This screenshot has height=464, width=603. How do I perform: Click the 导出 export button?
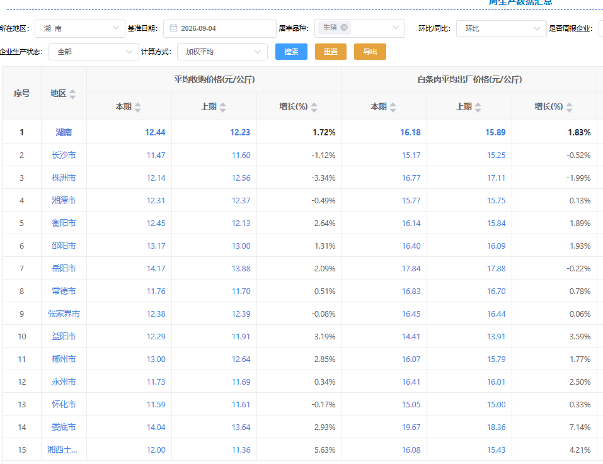(x=370, y=52)
